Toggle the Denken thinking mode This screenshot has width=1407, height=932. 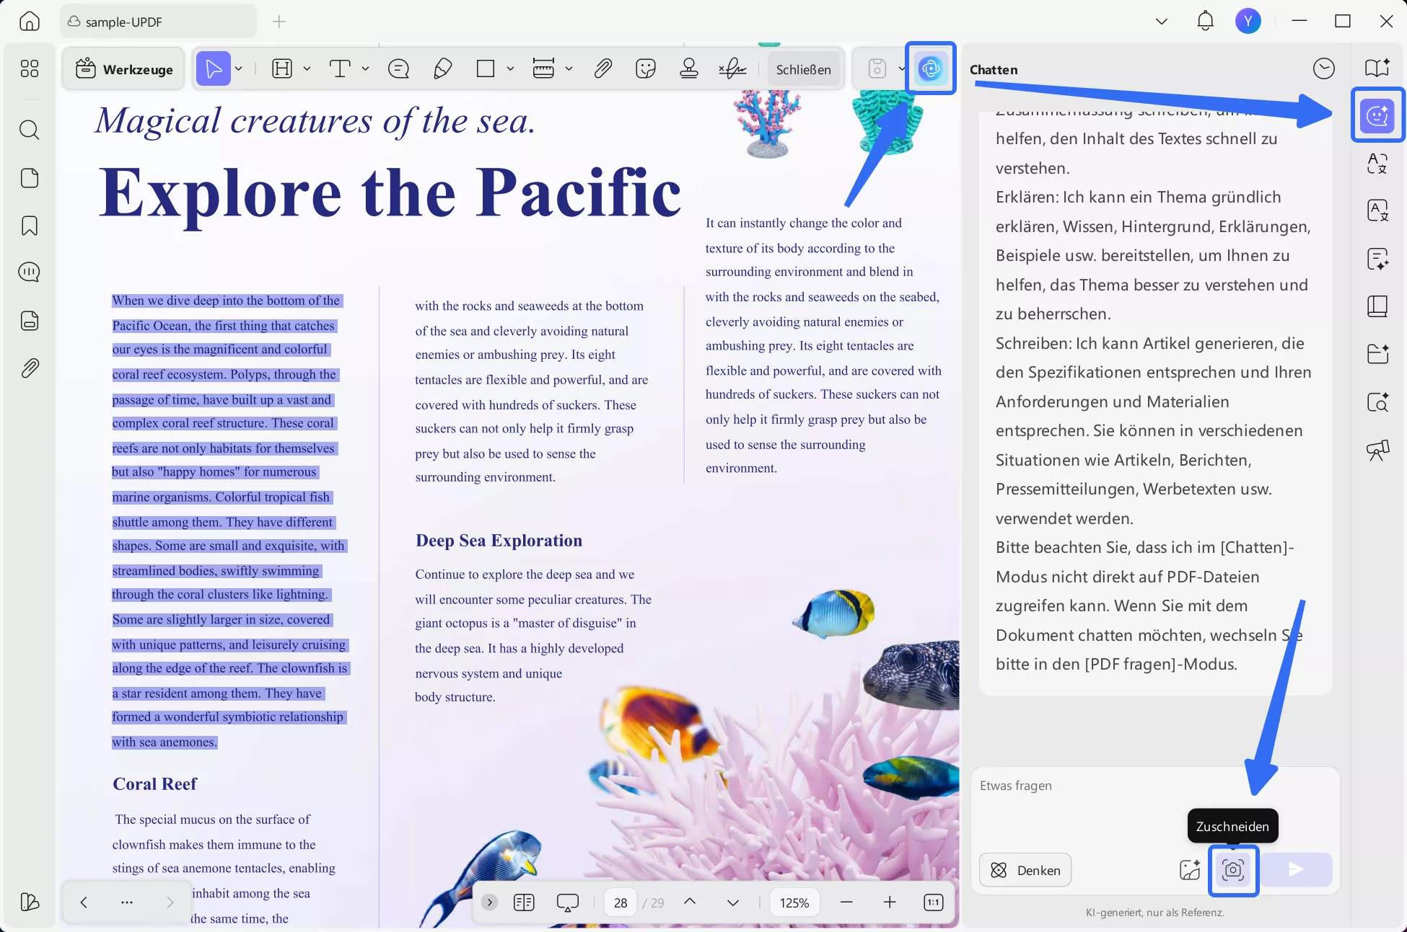pos(1025,870)
